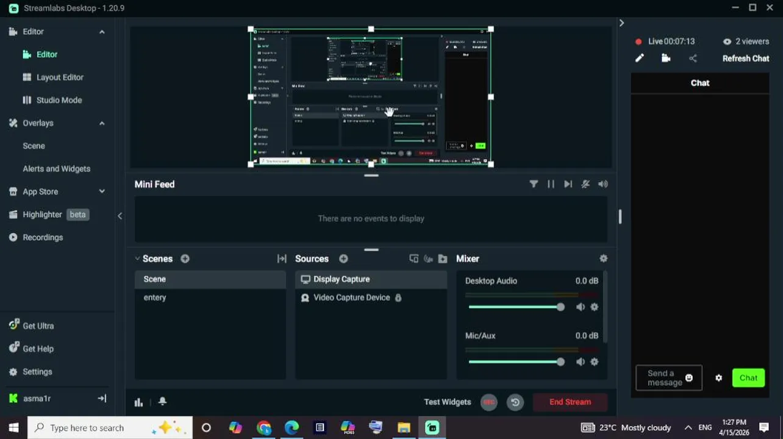Click the emoji icon in message box

(x=689, y=378)
